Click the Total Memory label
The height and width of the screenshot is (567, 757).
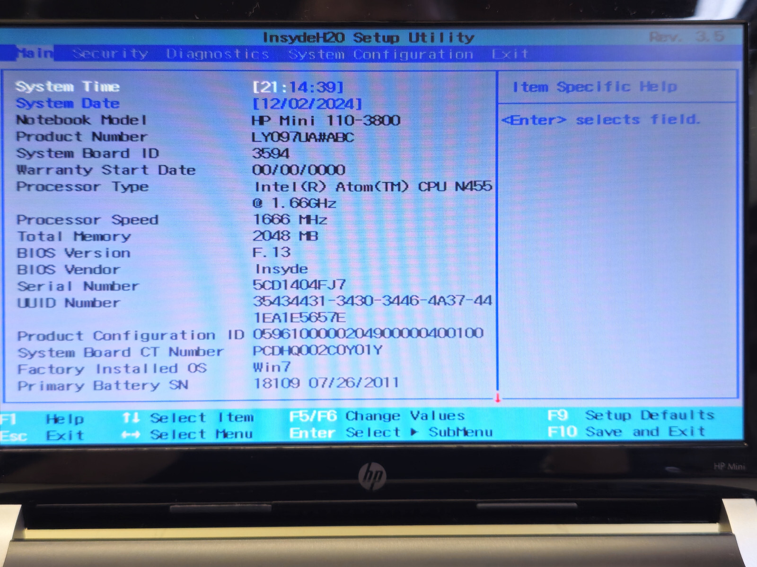click(74, 236)
